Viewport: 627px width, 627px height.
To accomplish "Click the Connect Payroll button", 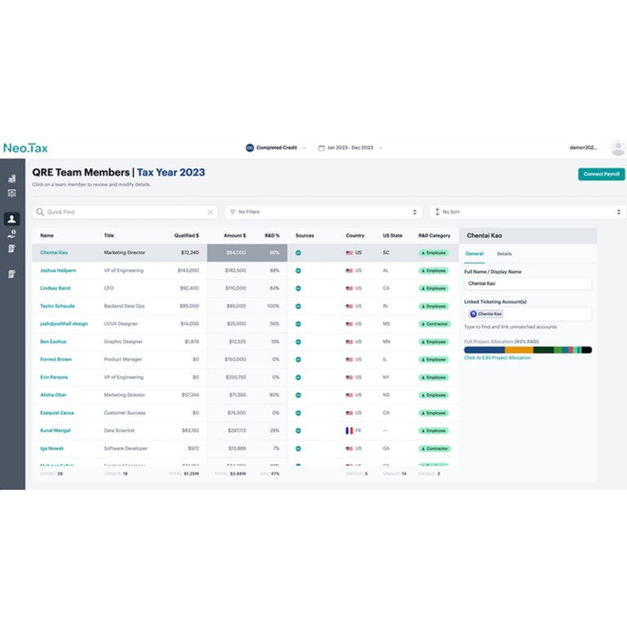I will [x=602, y=174].
